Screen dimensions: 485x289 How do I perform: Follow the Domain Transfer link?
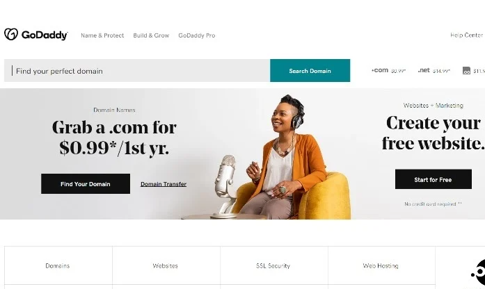tap(164, 184)
